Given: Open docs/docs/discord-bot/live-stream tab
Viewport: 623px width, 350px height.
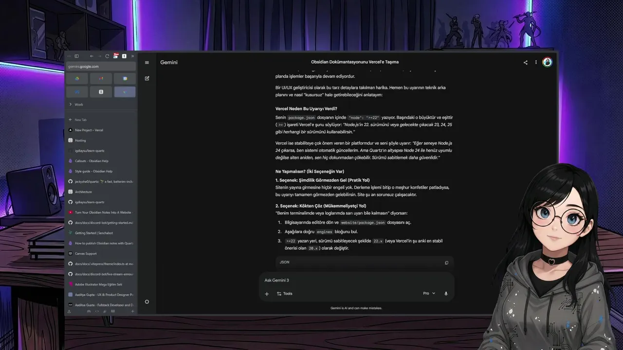Looking at the screenshot, I should (101, 274).
